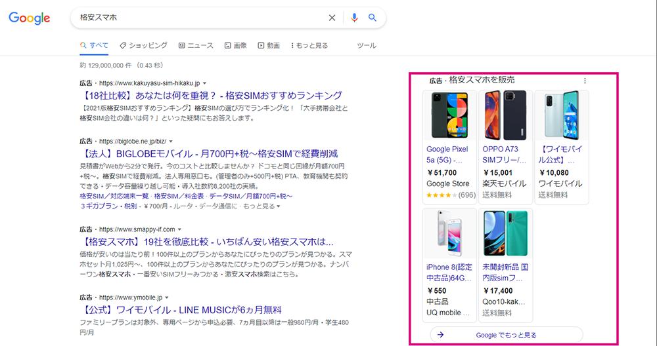Open the 【ワイモバイル公式】 title link

(560, 155)
